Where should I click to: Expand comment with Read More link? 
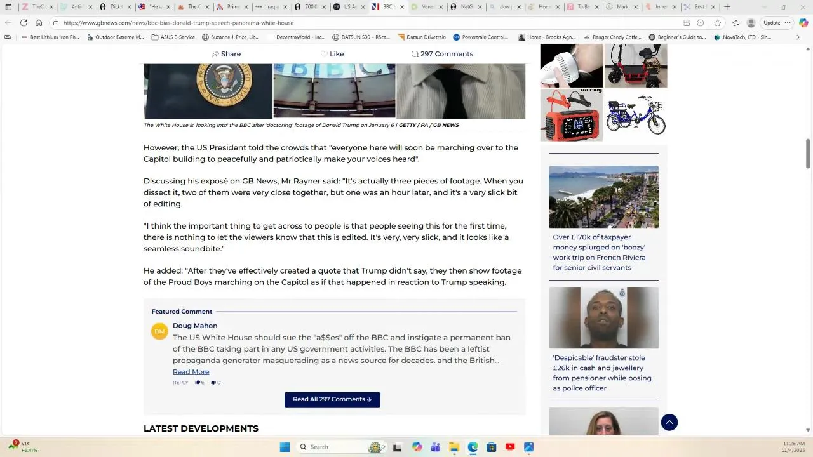191,372
